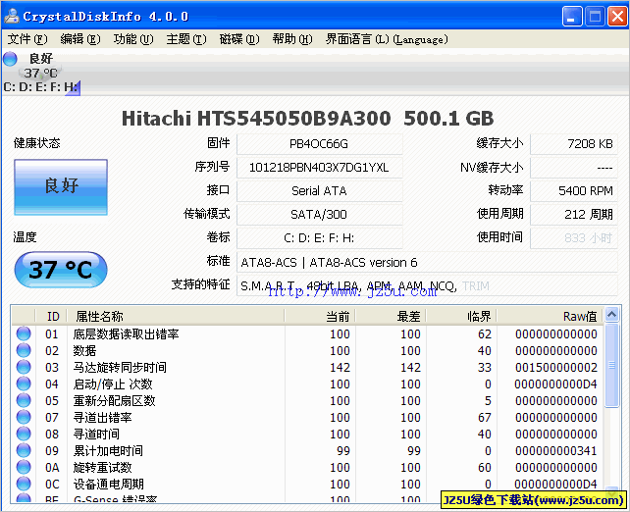Select the 马达旋转同步时间 attribute row
The height and width of the screenshot is (512, 630).
pyautogui.click(x=307, y=368)
